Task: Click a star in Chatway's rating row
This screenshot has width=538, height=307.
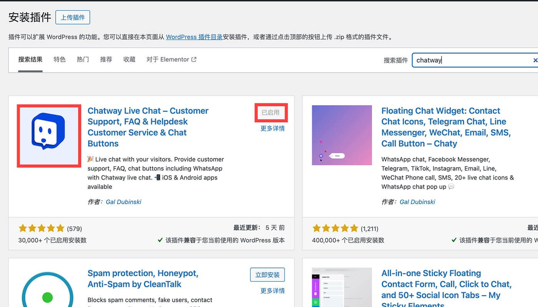Action: [42, 228]
